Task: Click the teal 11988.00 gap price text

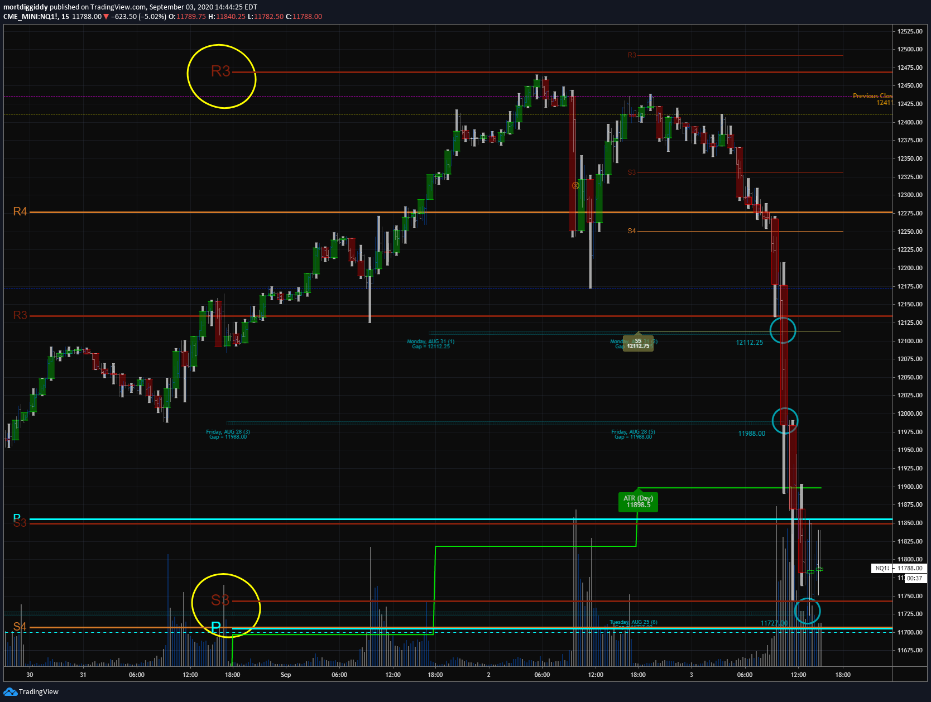Action: (x=751, y=434)
